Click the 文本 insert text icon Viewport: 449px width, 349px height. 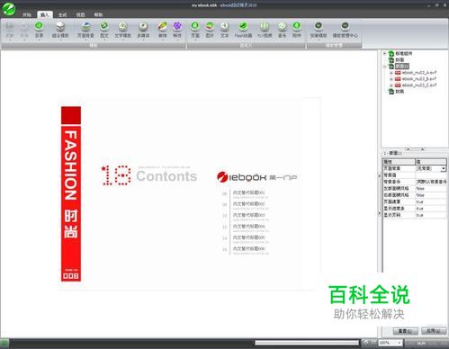pos(224,26)
